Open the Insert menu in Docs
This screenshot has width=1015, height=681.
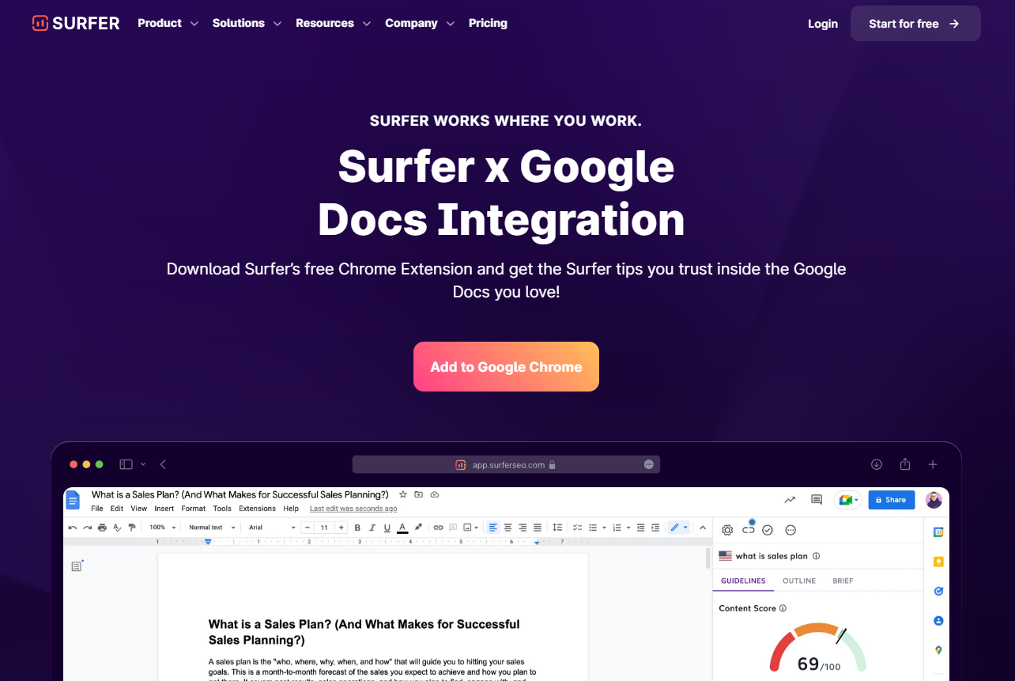(x=164, y=509)
